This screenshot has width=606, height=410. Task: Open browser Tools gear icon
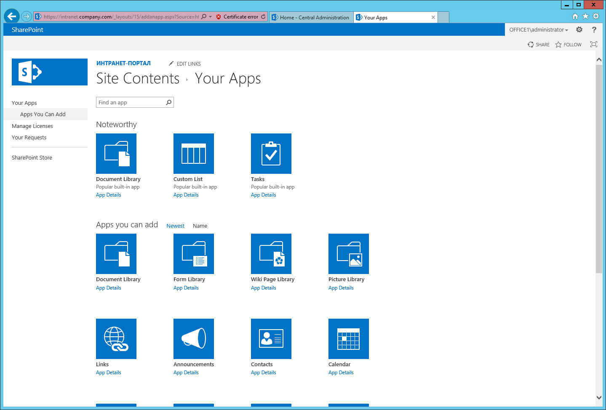pos(596,16)
